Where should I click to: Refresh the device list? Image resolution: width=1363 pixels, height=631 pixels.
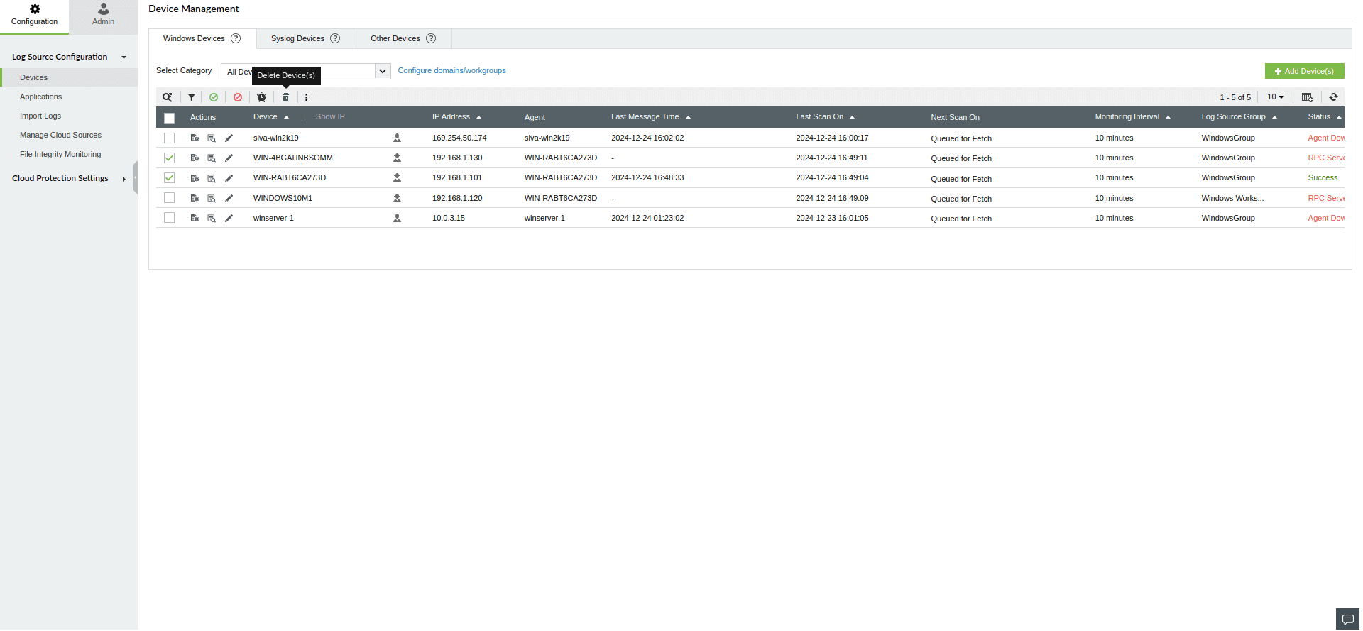click(1333, 97)
